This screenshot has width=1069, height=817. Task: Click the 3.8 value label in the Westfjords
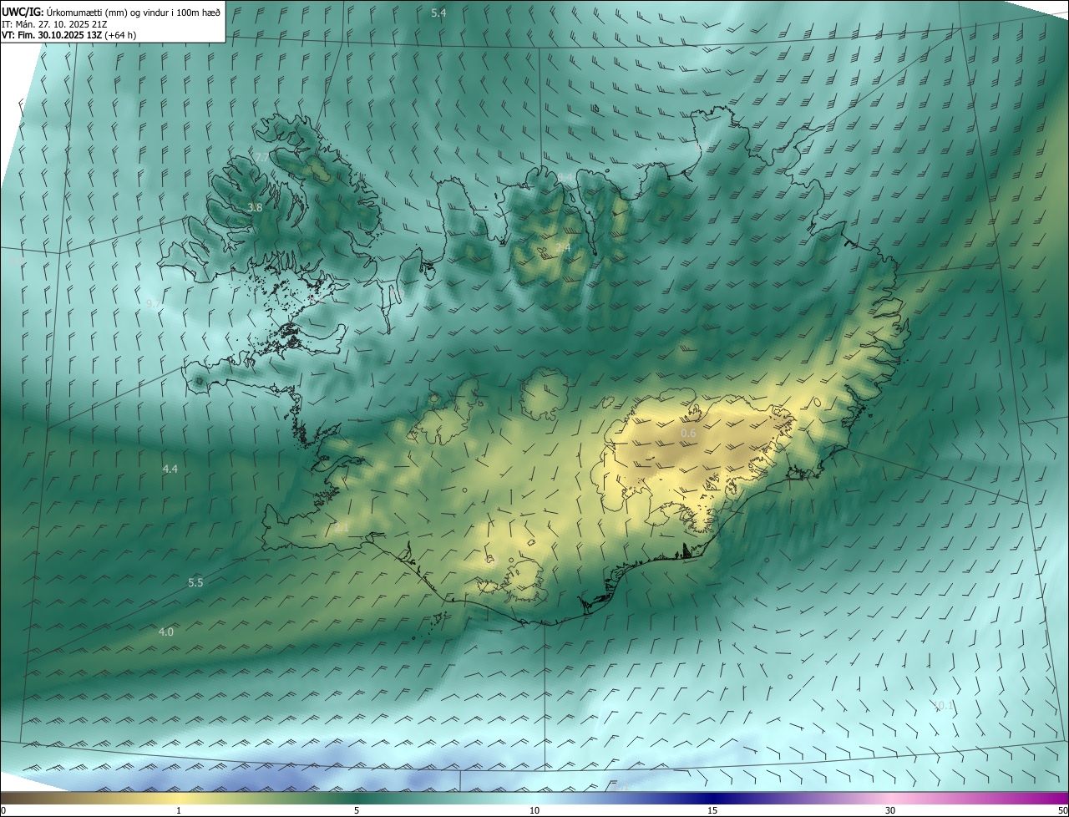256,207
